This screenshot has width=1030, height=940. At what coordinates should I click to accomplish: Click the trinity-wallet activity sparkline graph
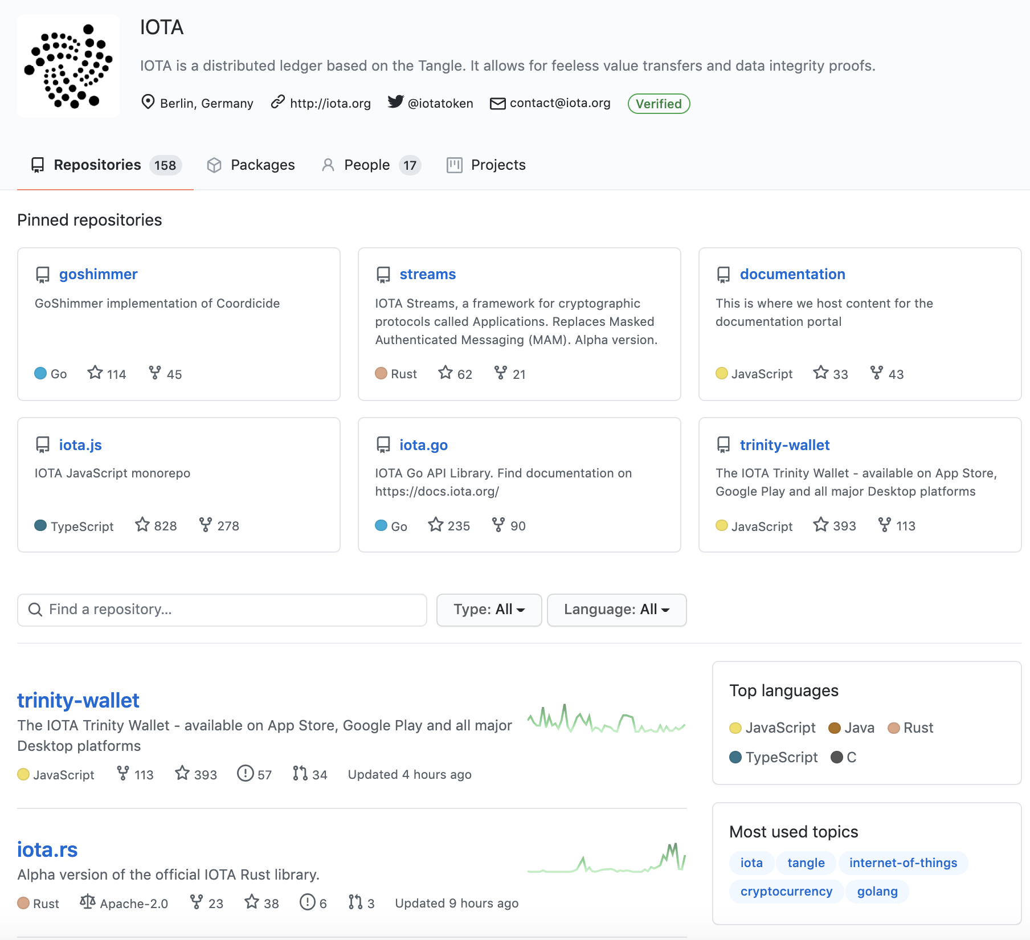click(x=607, y=719)
